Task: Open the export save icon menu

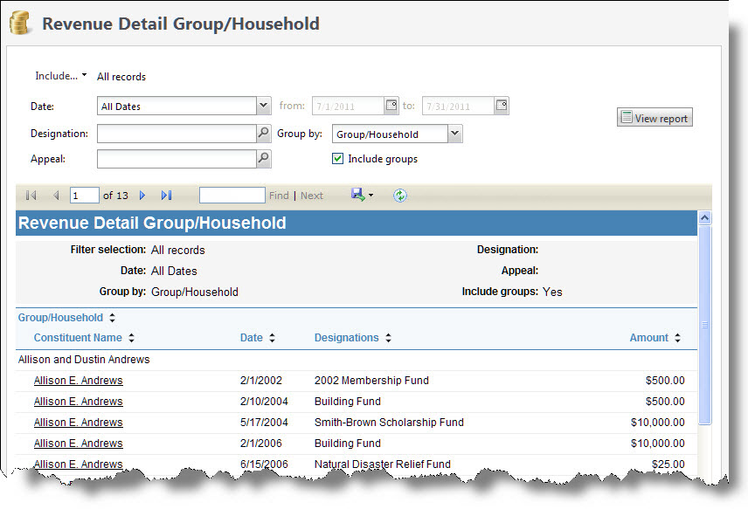Action: point(362,195)
